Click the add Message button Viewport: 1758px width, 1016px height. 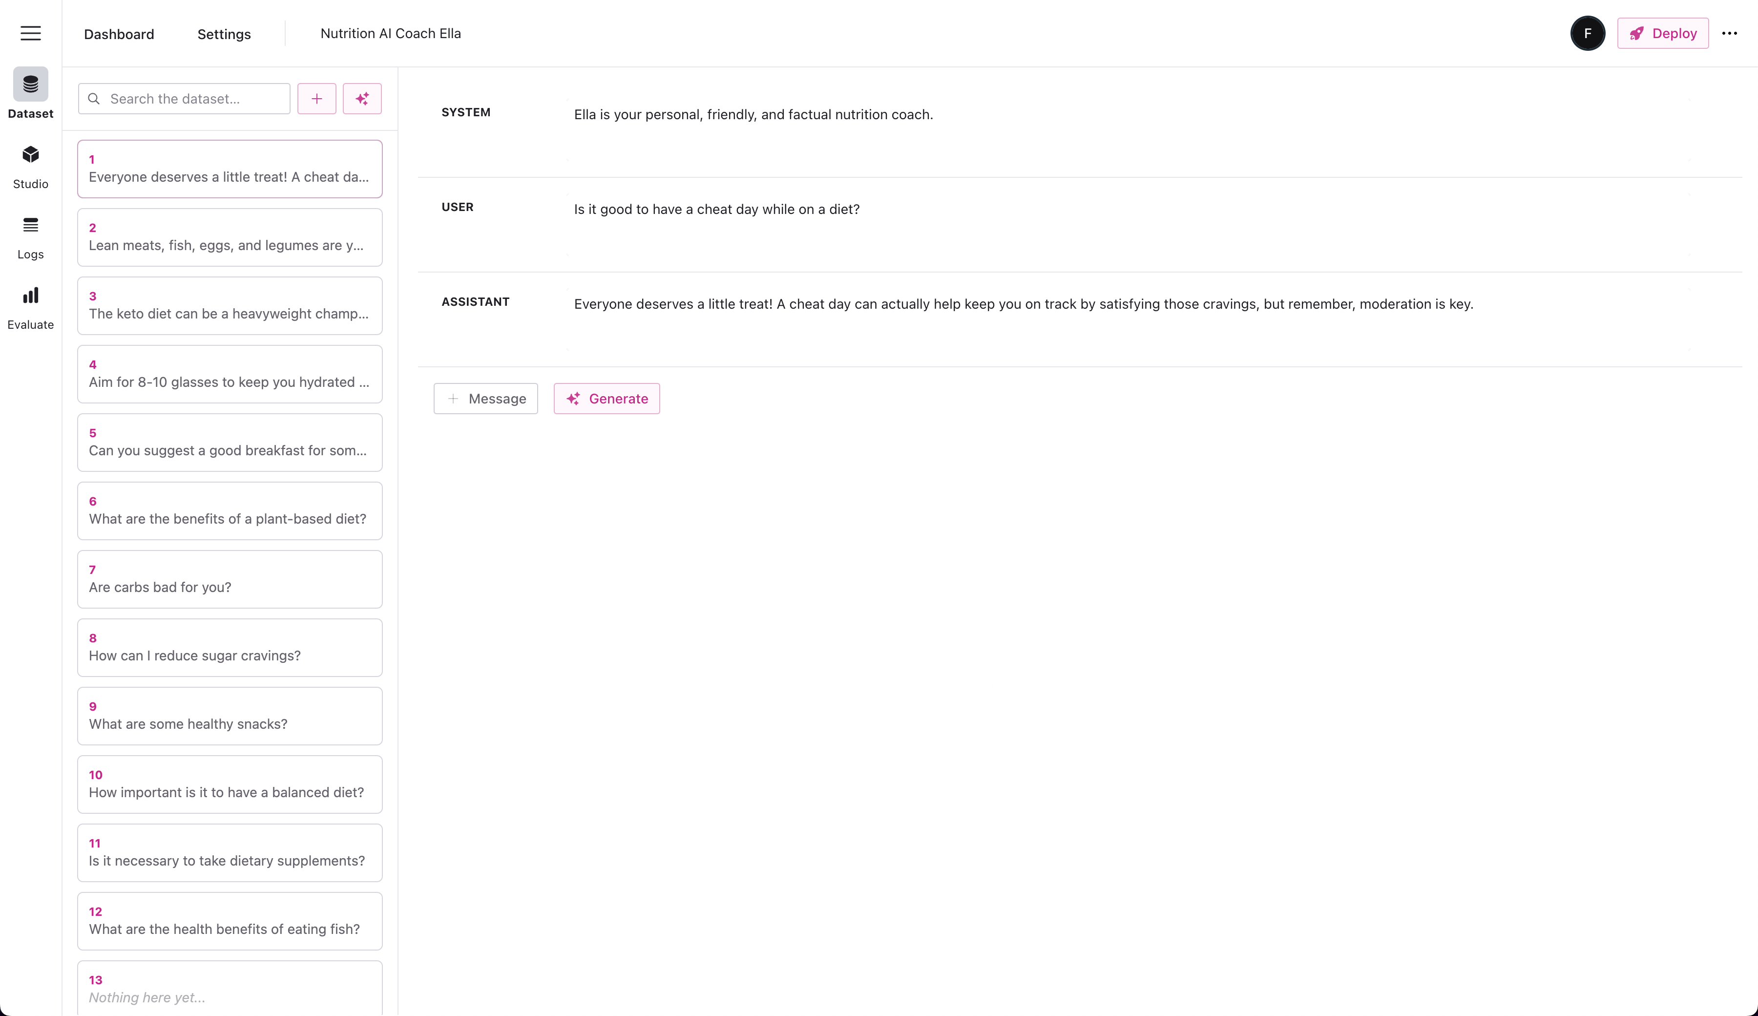[x=485, y=399]
